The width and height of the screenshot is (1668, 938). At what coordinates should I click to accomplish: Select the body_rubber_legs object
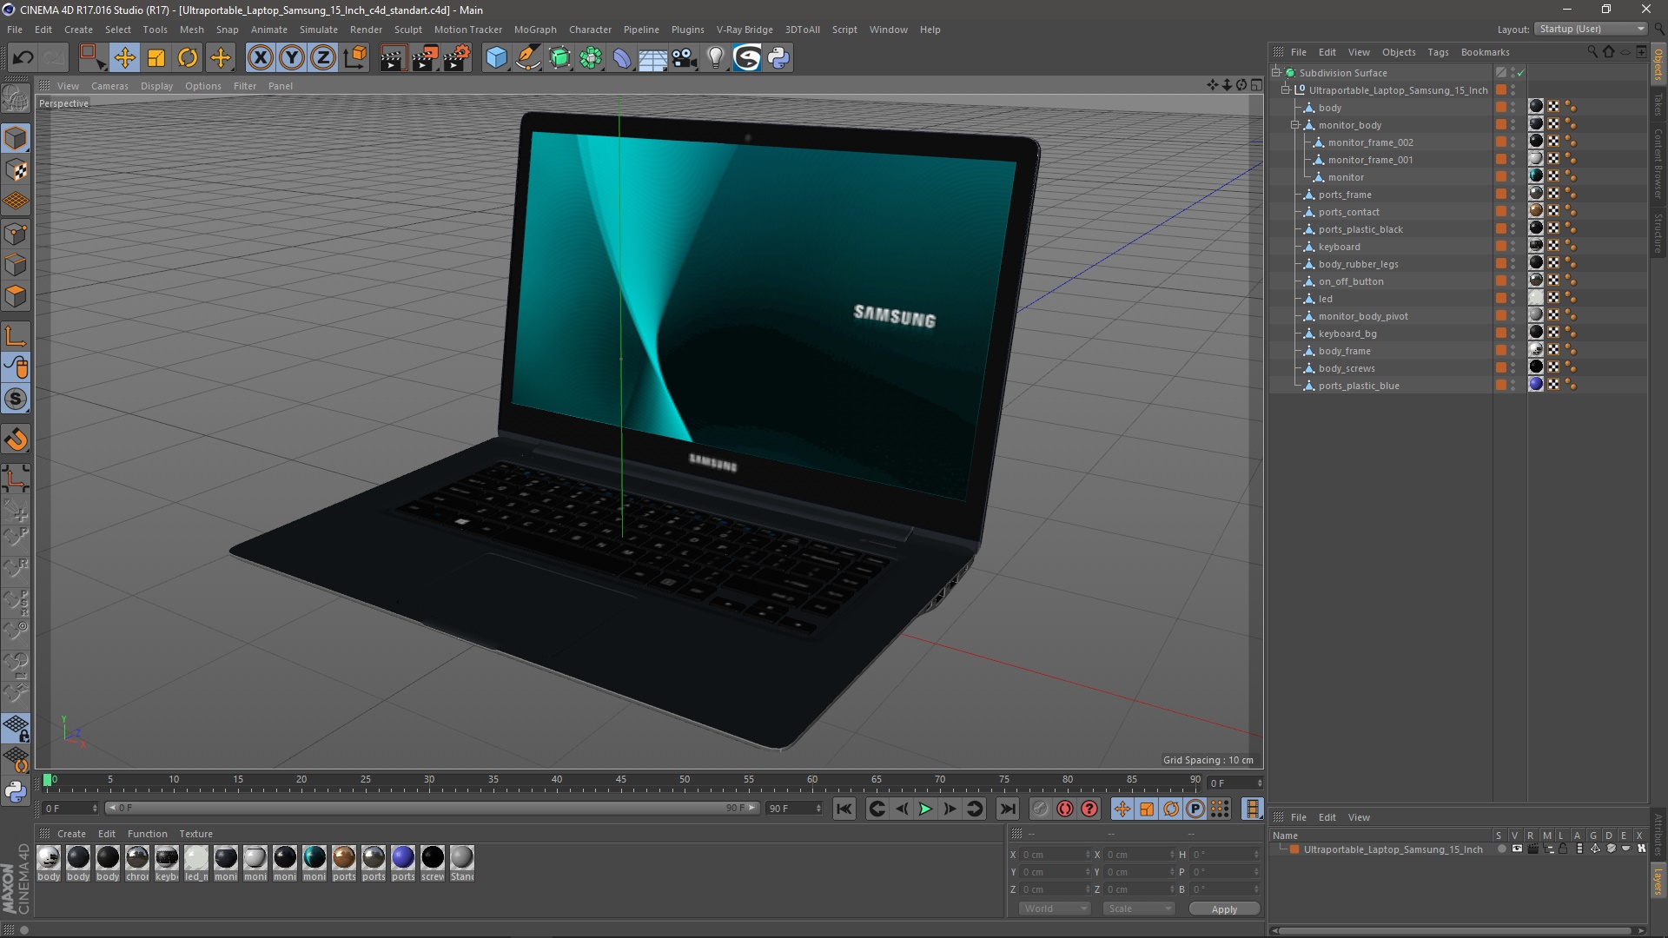(1358, 264)
